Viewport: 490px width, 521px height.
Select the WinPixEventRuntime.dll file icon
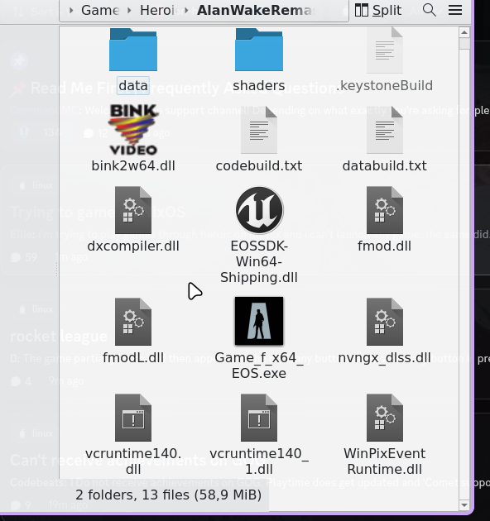385,418
